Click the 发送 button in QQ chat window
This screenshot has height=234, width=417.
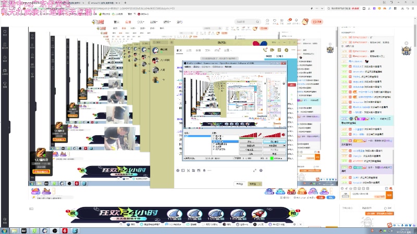coord(253,184)
